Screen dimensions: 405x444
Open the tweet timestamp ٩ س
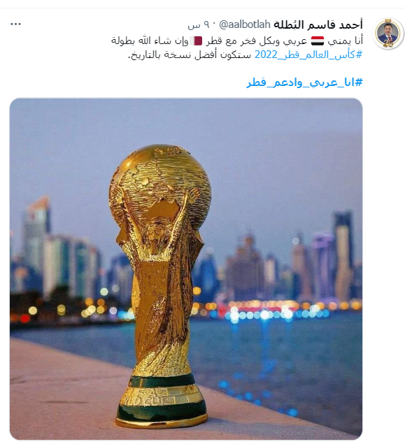[198, 25]
